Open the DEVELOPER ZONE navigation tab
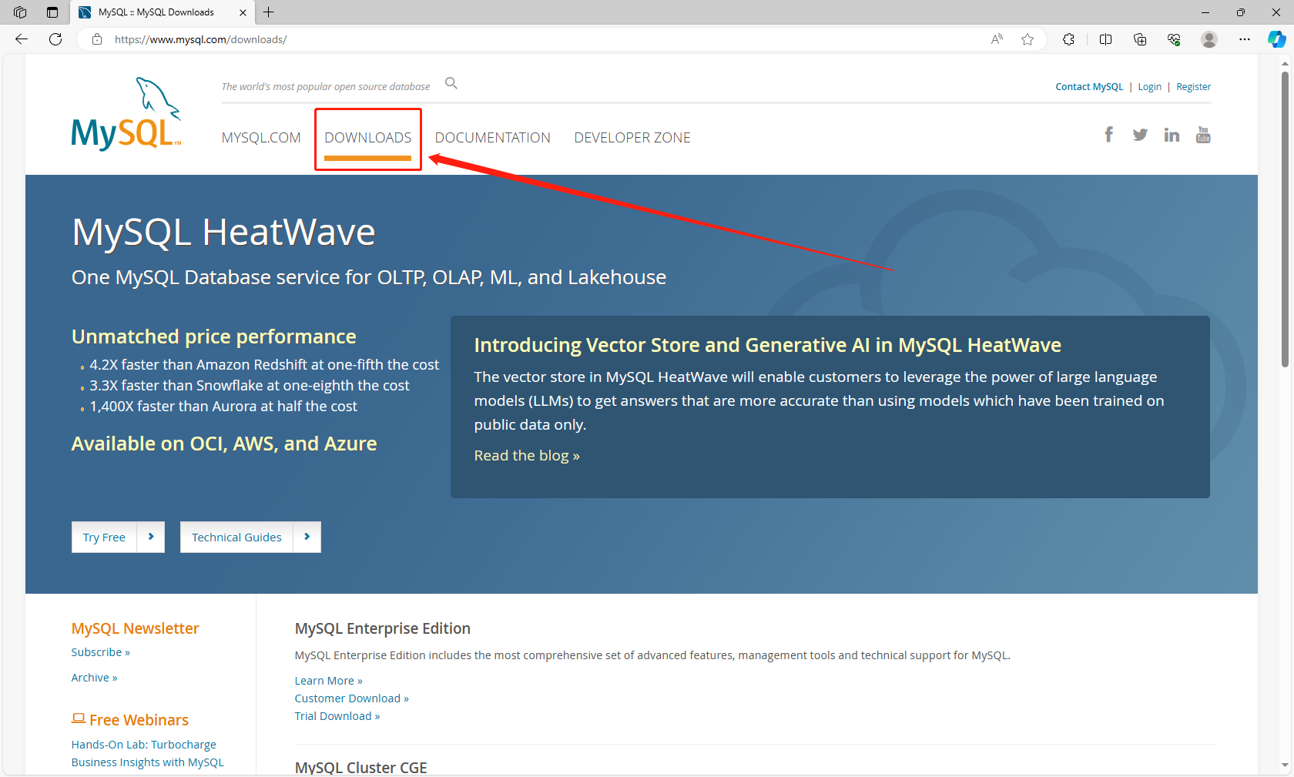This screenshot has height=777, width=1294. click(x=632, y=138)
